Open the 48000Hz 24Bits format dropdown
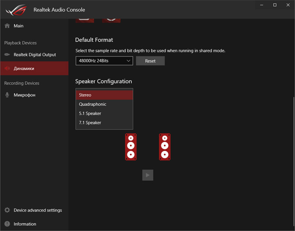Viewport: 295px width, 231px height. pyautogui.click(x=104, y=61)
